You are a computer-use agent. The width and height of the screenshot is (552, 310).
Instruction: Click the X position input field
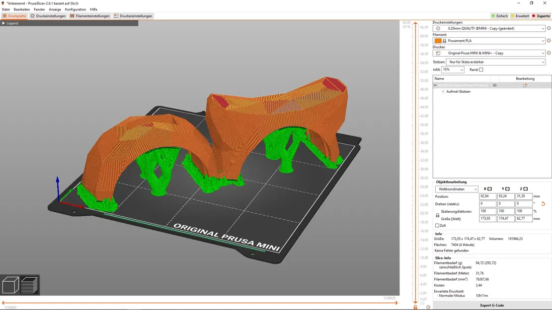pos(487,196)
